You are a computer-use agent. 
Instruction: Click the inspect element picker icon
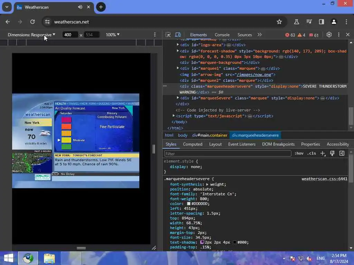click(168, 35)
